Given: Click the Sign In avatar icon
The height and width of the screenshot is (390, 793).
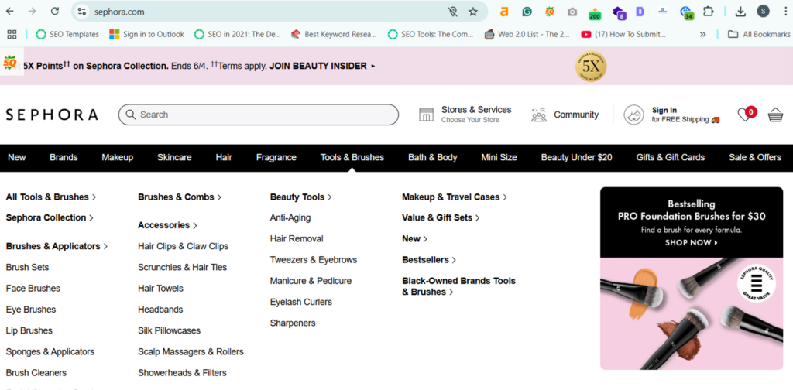Looking at the screenshot, I should click(x=634, y=115).
